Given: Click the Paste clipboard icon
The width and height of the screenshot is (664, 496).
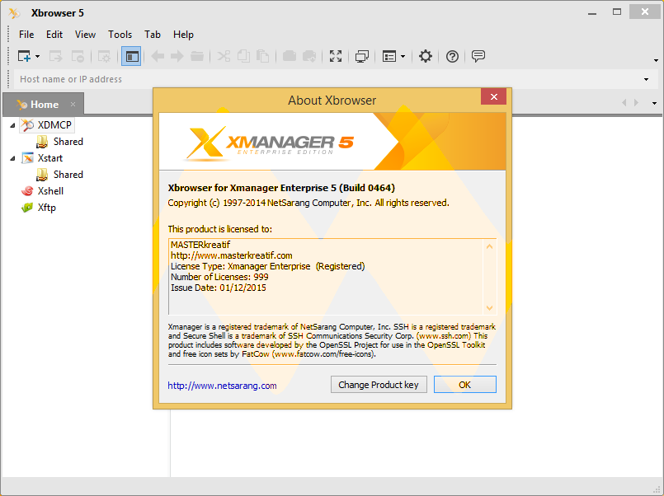Looking at the screenshot, I should point(263,56).
